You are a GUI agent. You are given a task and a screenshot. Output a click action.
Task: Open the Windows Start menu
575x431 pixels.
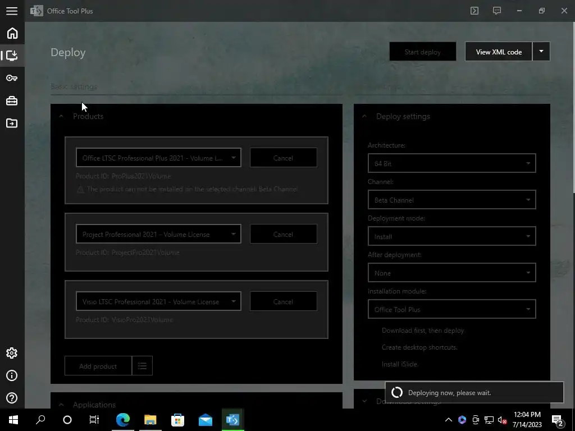[13, 420]
